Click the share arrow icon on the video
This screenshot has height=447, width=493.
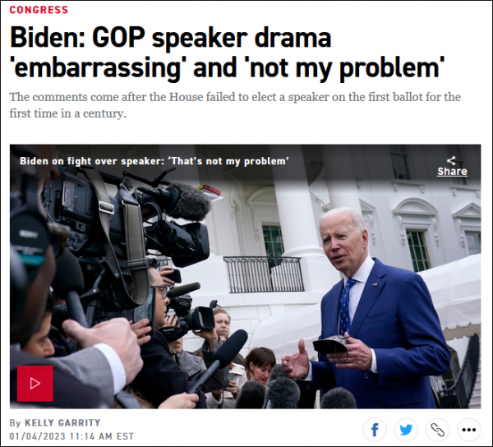[x=451, y=160]
